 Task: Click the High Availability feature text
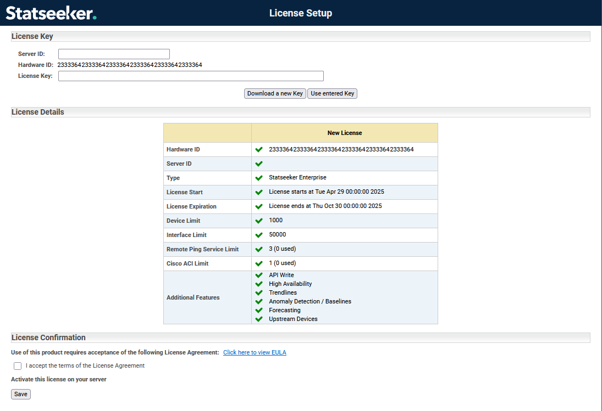click(x=290, y=284)
